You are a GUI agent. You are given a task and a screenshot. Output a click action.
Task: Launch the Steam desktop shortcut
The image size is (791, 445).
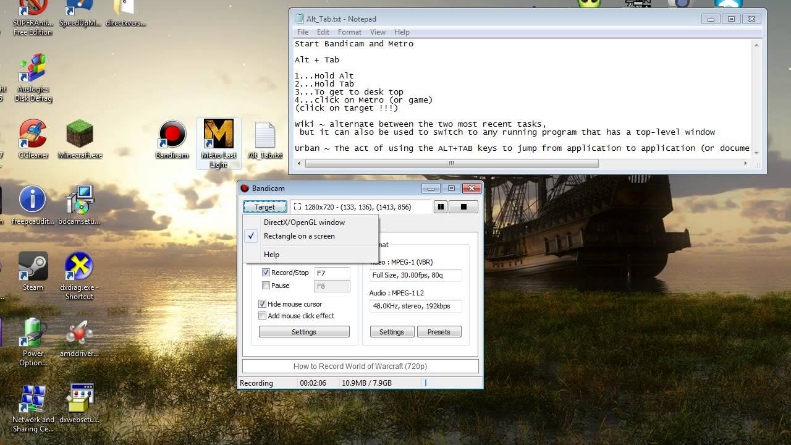coord(33,272)
